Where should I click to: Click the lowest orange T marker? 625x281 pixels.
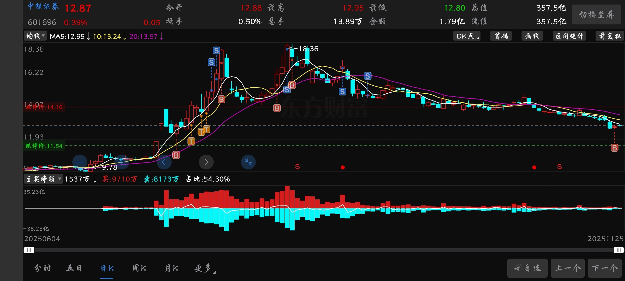[x=191, y=141]
